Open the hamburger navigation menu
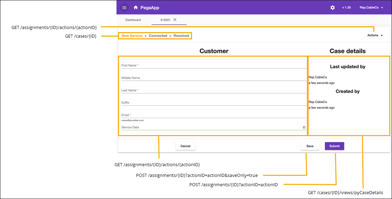Viewport: 392px width, 199px height. point(125,8)
